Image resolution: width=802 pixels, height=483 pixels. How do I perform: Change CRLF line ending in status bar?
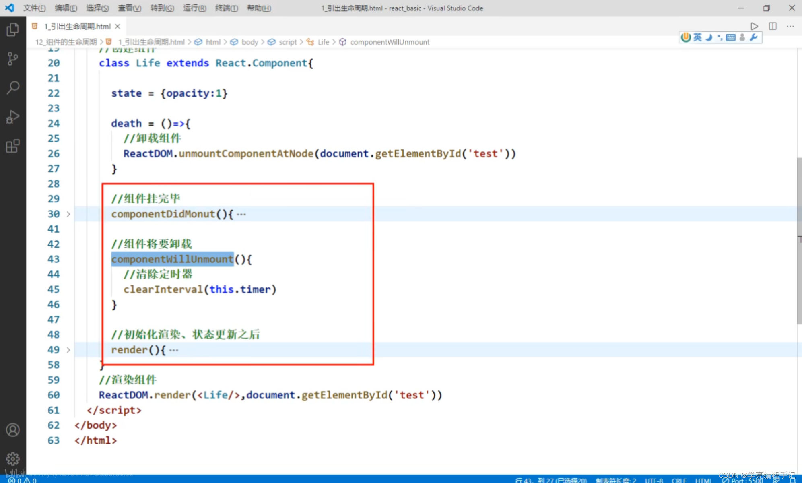tap(679, 480)
